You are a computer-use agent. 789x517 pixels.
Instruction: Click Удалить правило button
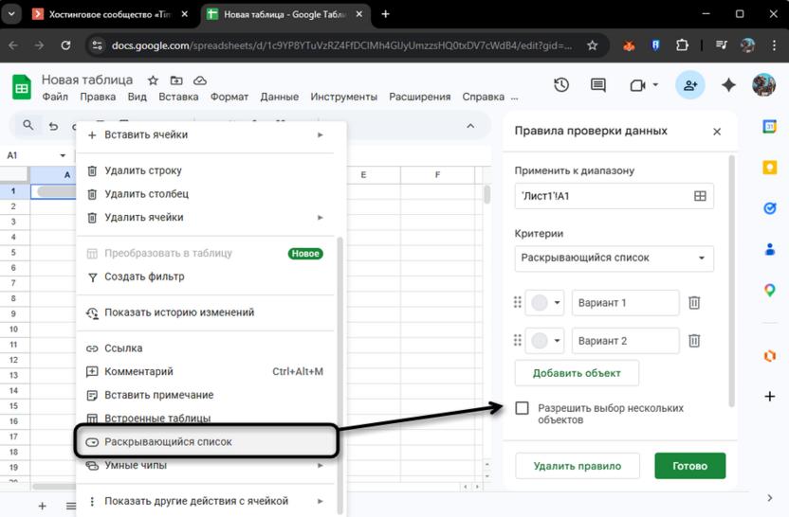[x=578, y=466]
